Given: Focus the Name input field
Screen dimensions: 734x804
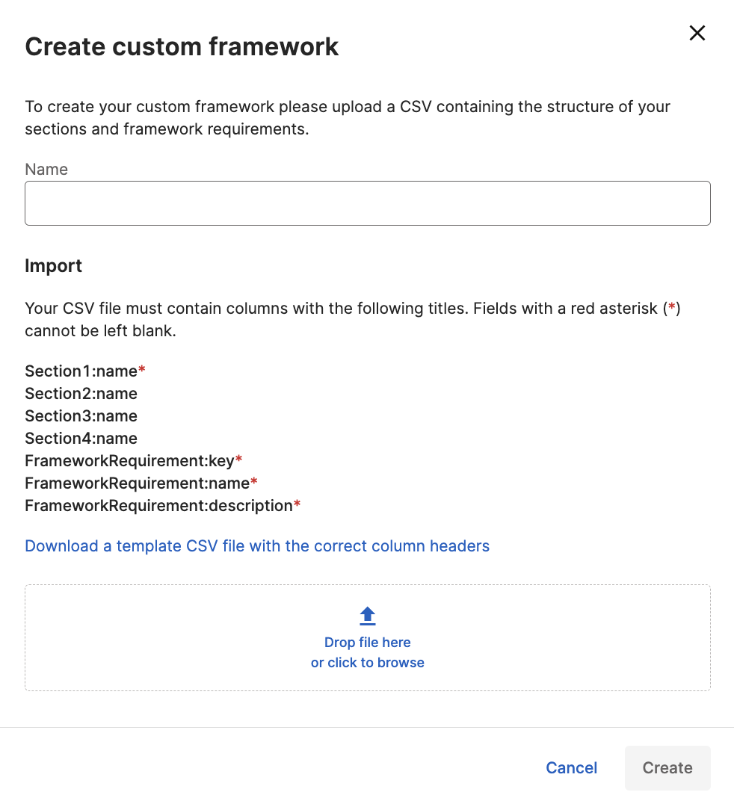Looking at the screenshot, I should (367, 203).
